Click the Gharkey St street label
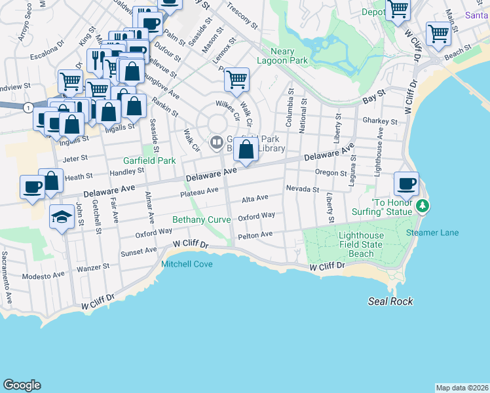Screen dimensions: 490x393 point(380,121)
